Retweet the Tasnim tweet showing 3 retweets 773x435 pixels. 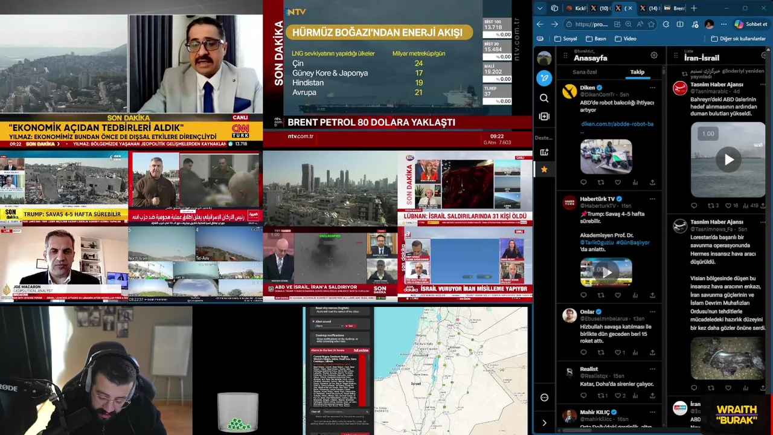pyautogui.click(x=711, y=205)
